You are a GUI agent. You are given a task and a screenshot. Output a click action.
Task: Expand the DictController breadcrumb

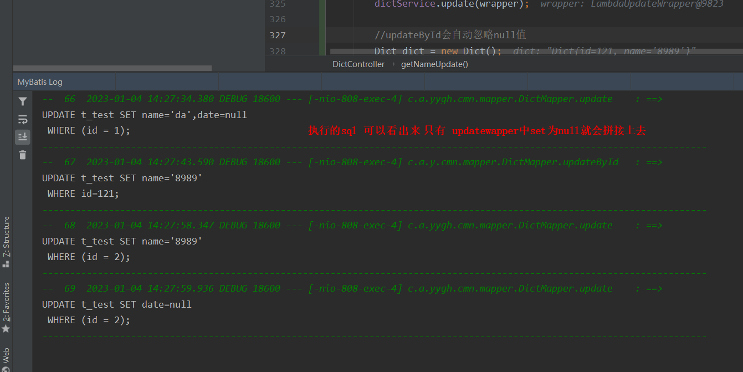[x=358, y=64]
